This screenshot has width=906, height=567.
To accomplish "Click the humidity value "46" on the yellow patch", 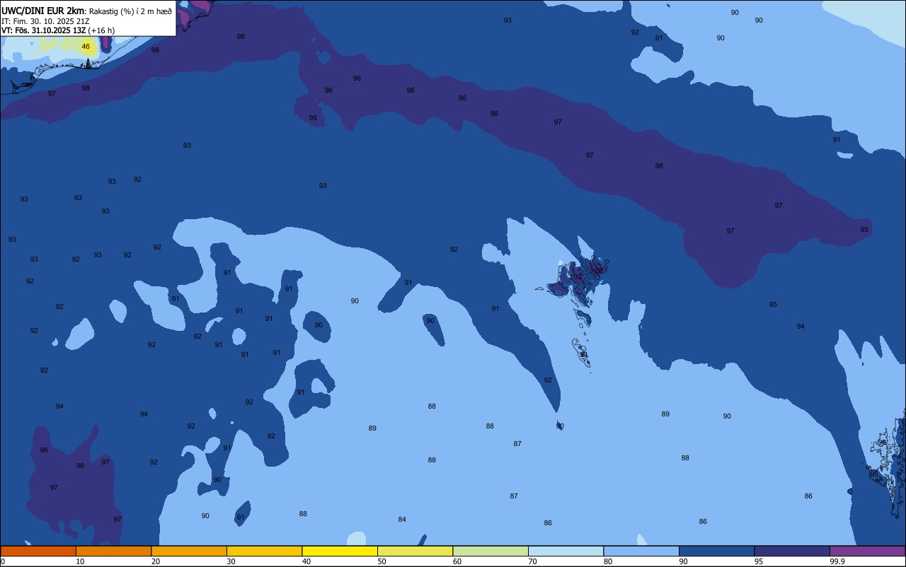I will point(86,47).
